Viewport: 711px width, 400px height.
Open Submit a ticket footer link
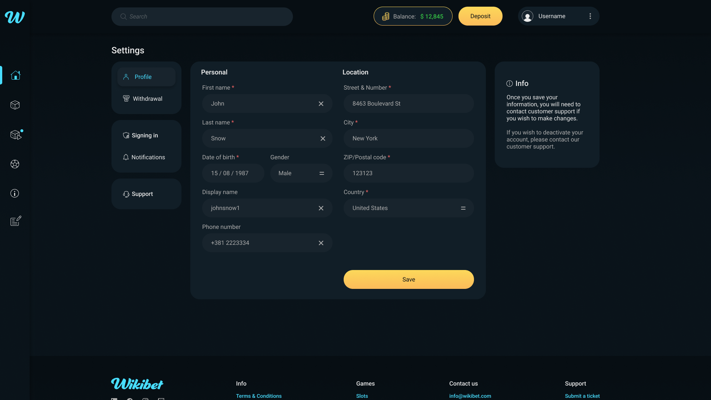coord(583,396)
